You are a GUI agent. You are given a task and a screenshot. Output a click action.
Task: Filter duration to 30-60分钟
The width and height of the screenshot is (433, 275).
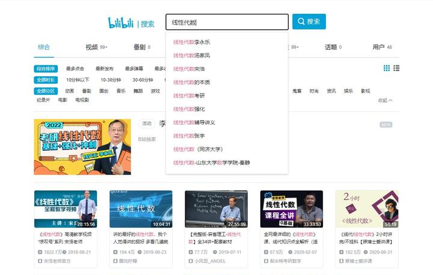coord(143,80)
